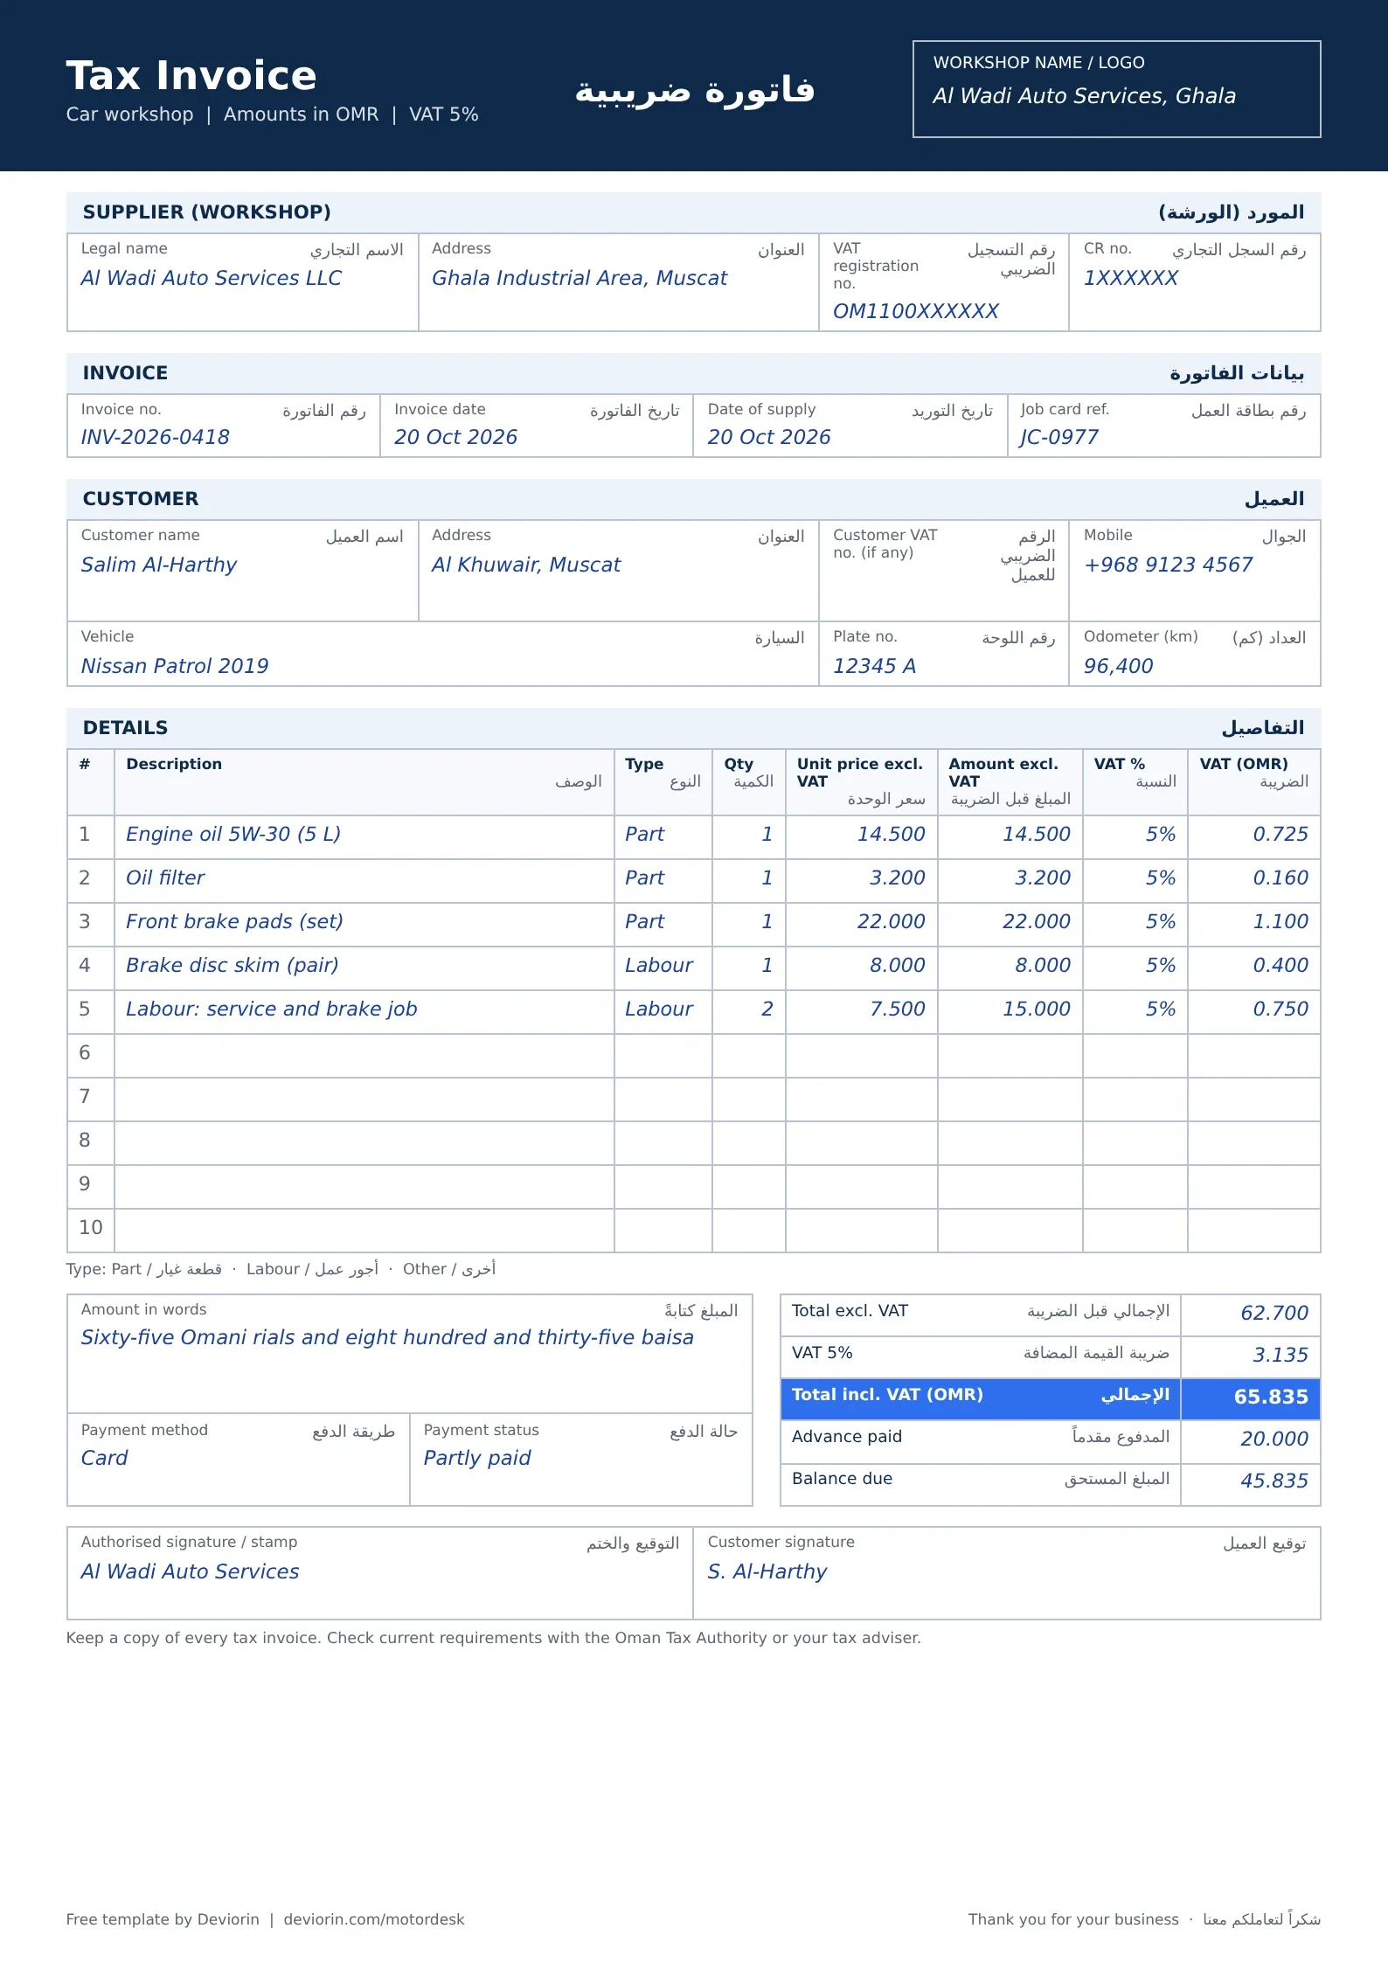The width and height of the screenshot is (1388, 1963).
Task: Select mobile number +968 9123 4567
Action: coord(1168,565)
